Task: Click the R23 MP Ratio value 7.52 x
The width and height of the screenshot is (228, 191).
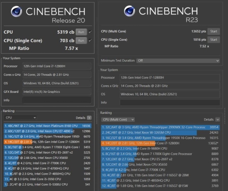Action: 204,46
